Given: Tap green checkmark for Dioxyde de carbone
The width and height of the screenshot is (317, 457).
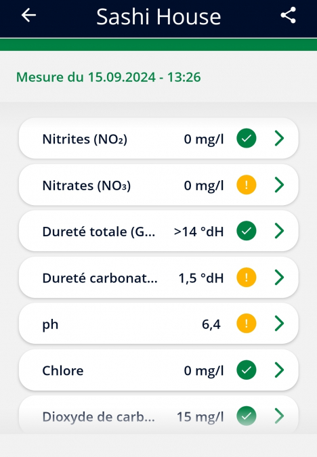Looking at the screenshot, I should 247,416.
